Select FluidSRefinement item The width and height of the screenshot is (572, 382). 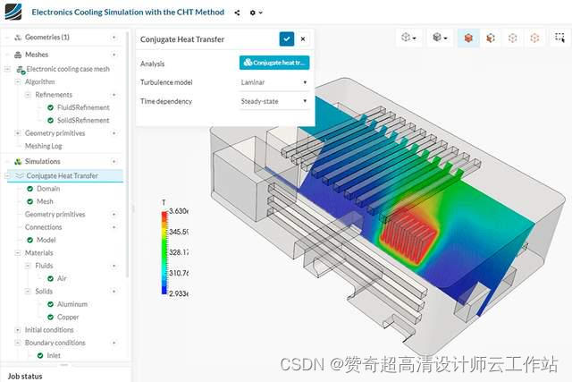tap(83, 107)
